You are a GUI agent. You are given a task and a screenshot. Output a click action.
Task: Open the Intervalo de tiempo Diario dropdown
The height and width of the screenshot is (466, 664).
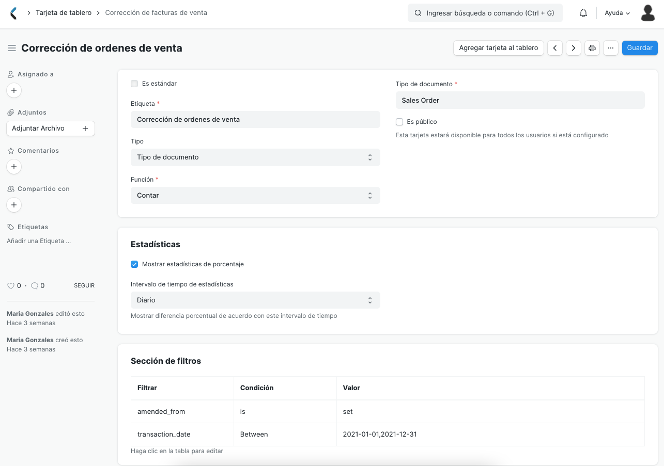point(255,300)
